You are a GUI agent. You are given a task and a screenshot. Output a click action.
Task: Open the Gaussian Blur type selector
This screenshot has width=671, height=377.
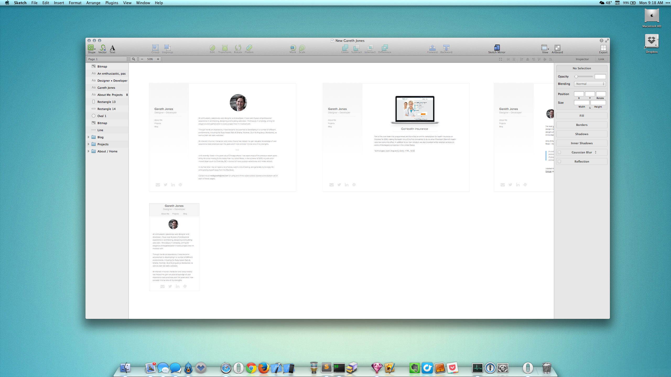point(596,152)
